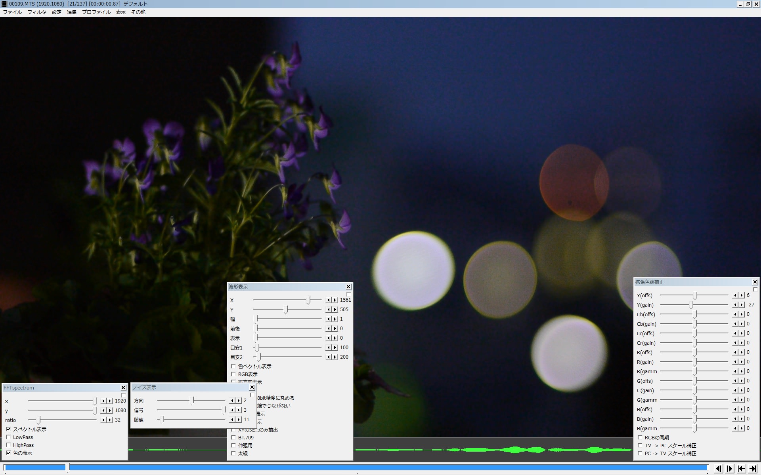Increase Y(offs) value with right arrow
The height and width of the screenshot is (475, 761).
(742, 295)
